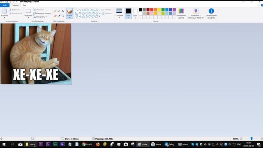The height and width of the screenshot is (148, 263).
Task: Open the Paste dropdown arrow
Action: click(5, 17)
